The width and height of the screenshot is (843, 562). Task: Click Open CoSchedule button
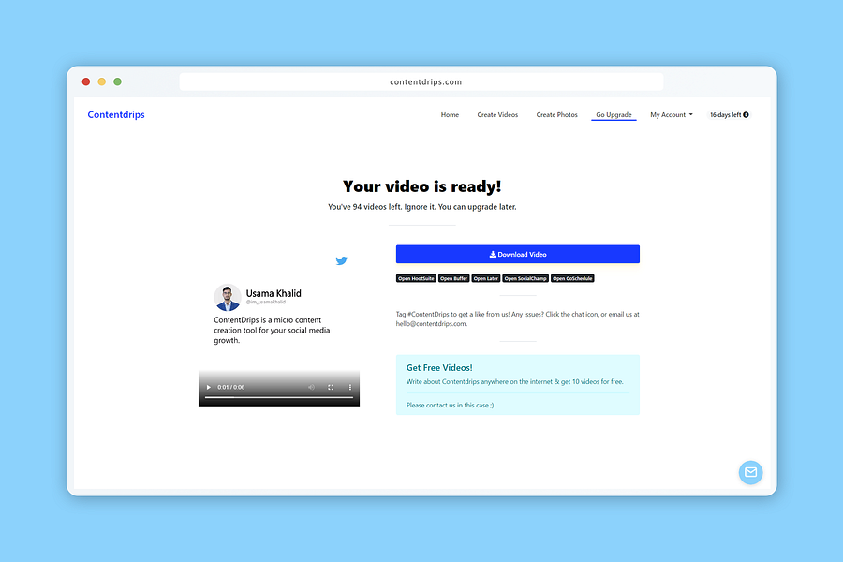tap(572, 278)
